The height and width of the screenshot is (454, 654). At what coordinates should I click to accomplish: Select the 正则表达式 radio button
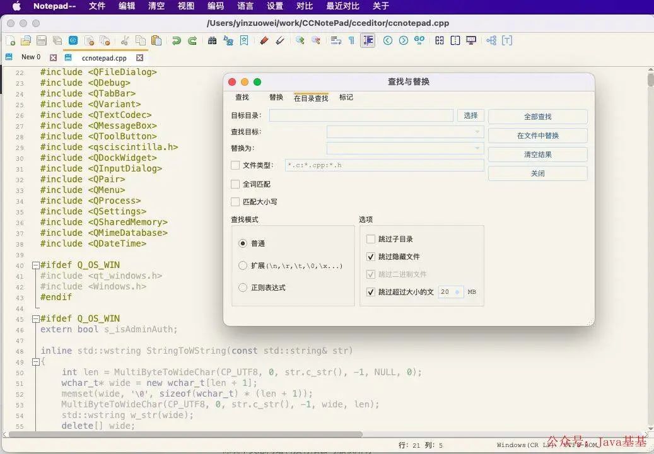point(243,288)
